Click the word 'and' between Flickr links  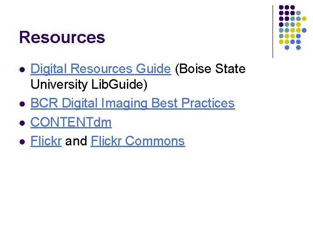(76, 141)
